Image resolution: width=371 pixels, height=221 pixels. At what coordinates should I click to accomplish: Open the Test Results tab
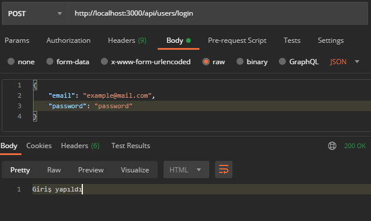pos(130,146)
